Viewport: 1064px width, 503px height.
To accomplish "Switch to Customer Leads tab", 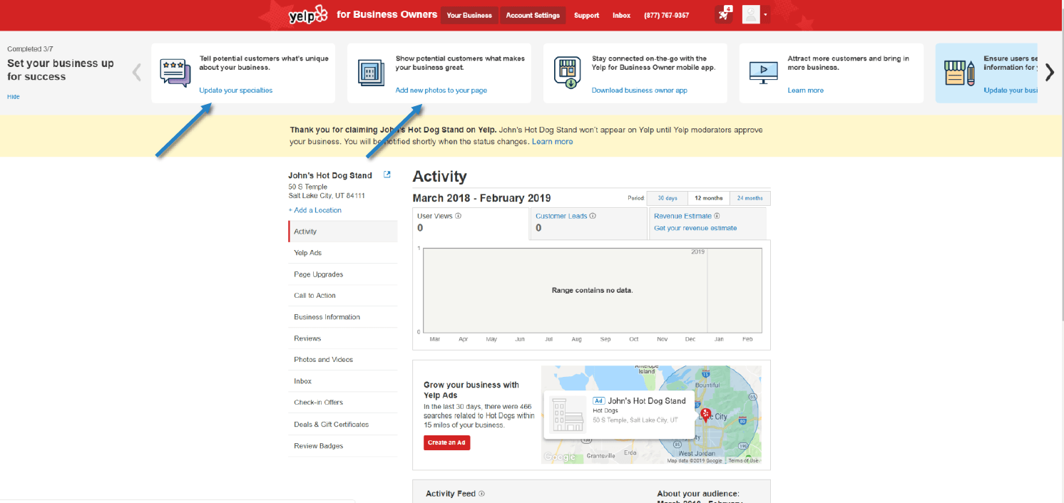I will tap(588, 223).
